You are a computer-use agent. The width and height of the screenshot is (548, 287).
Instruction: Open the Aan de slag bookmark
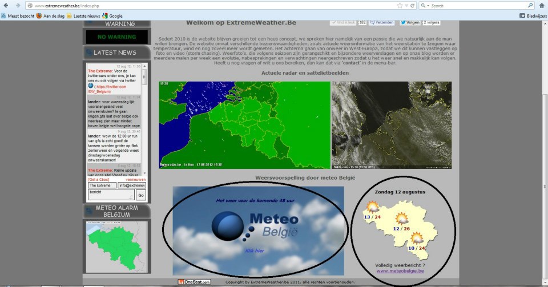point(51,16)
